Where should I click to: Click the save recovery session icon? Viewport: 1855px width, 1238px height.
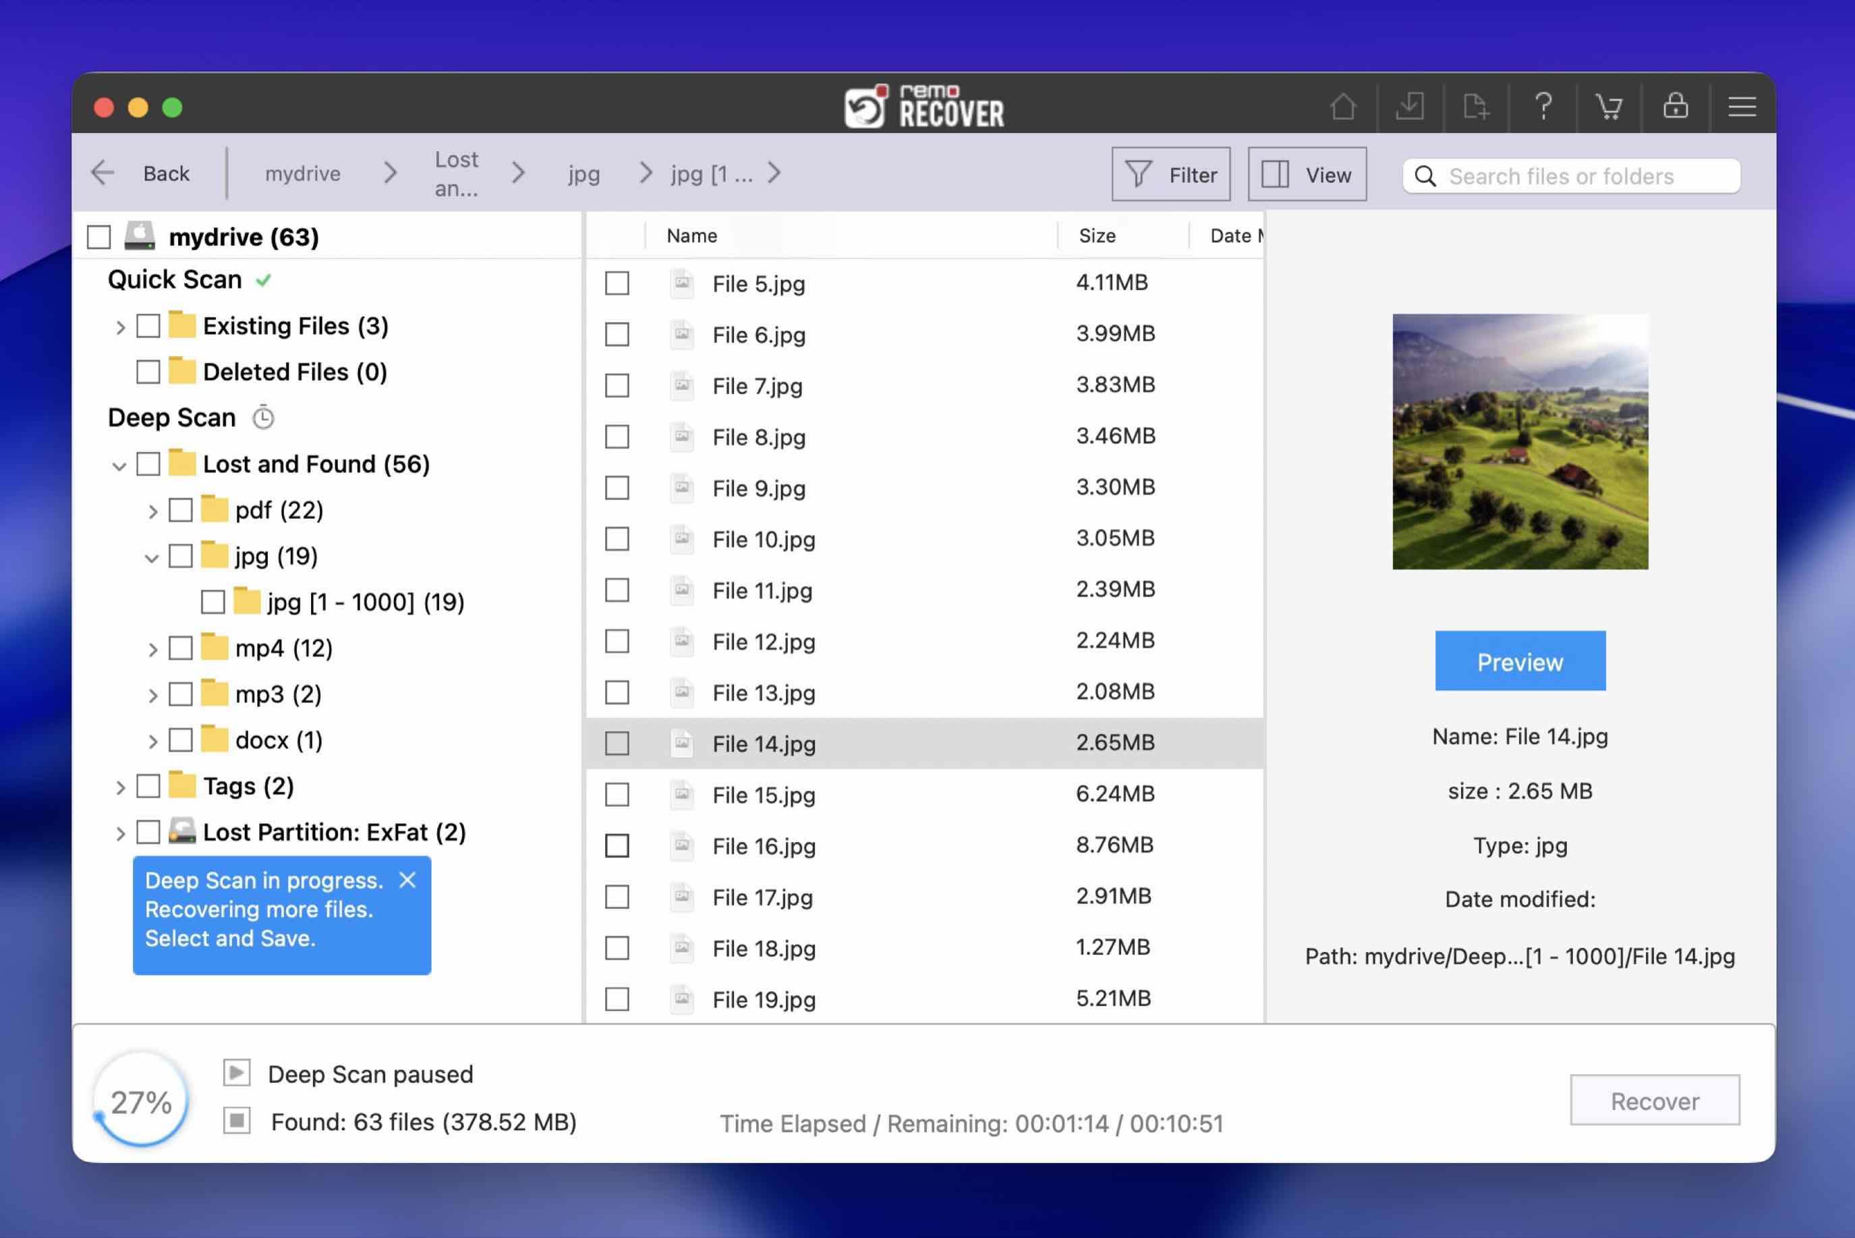(x=1410, y=106)
